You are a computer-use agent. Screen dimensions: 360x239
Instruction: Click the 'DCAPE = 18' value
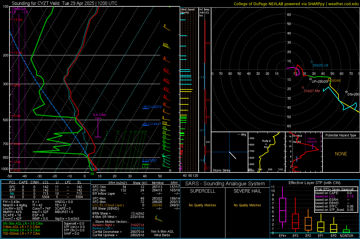click(12, 215)
